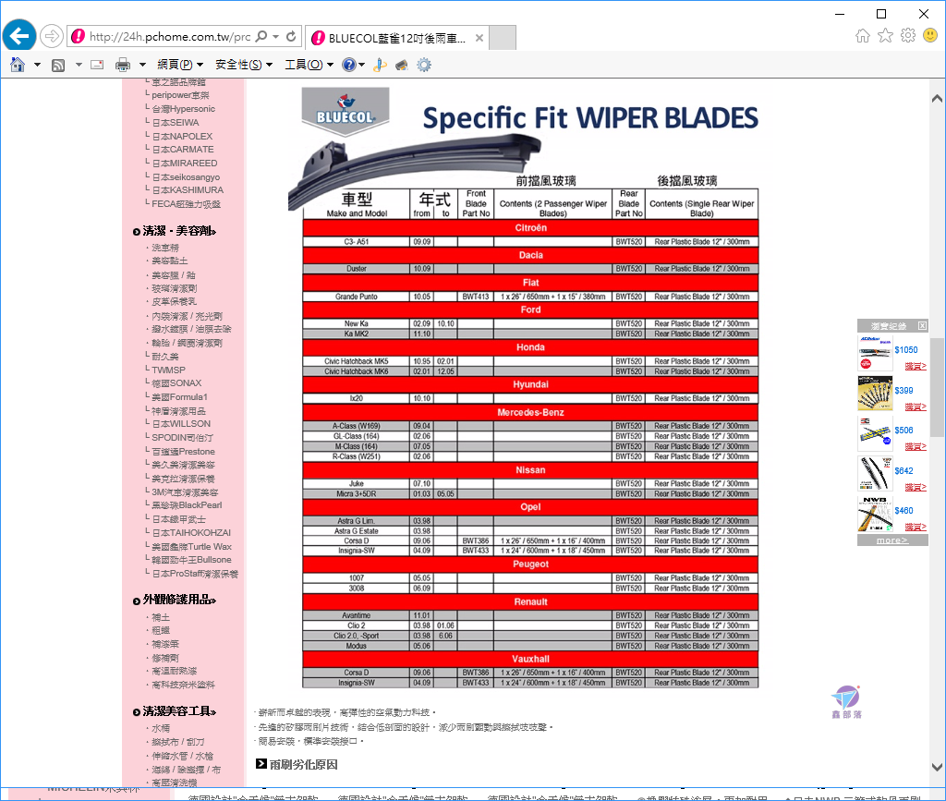Click the buy link beside the $399 item

916,407
